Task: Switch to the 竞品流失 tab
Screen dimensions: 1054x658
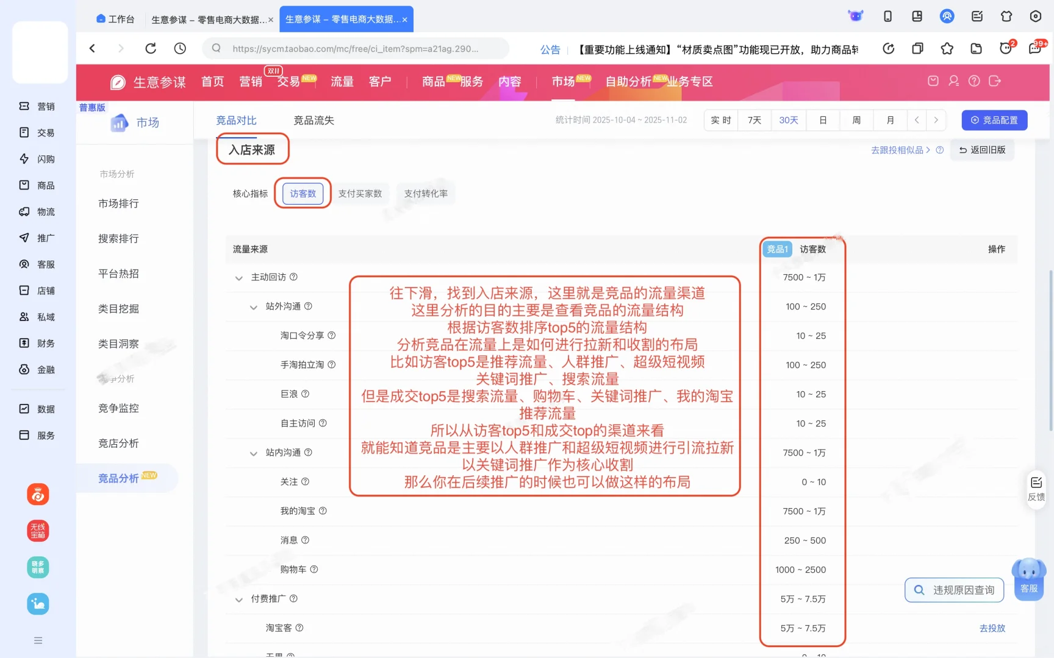Action: 314,121
